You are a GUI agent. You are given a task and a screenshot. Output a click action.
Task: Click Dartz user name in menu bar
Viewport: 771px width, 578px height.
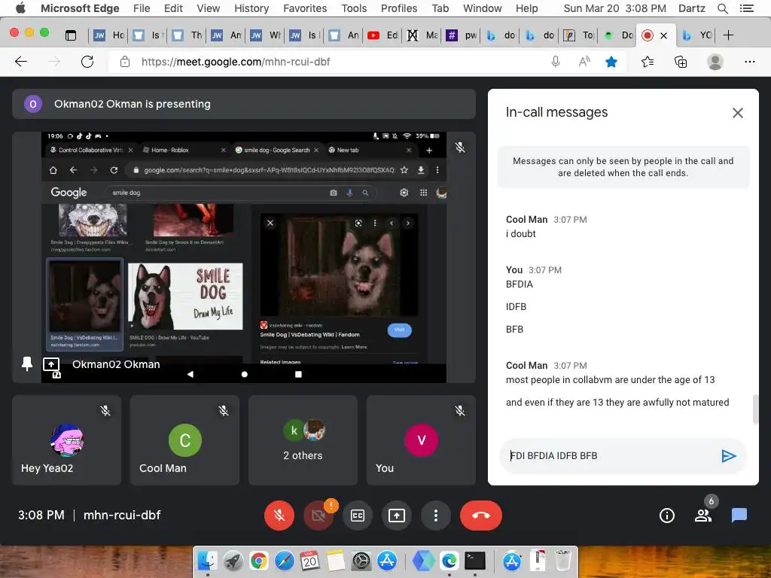point(692,8)
